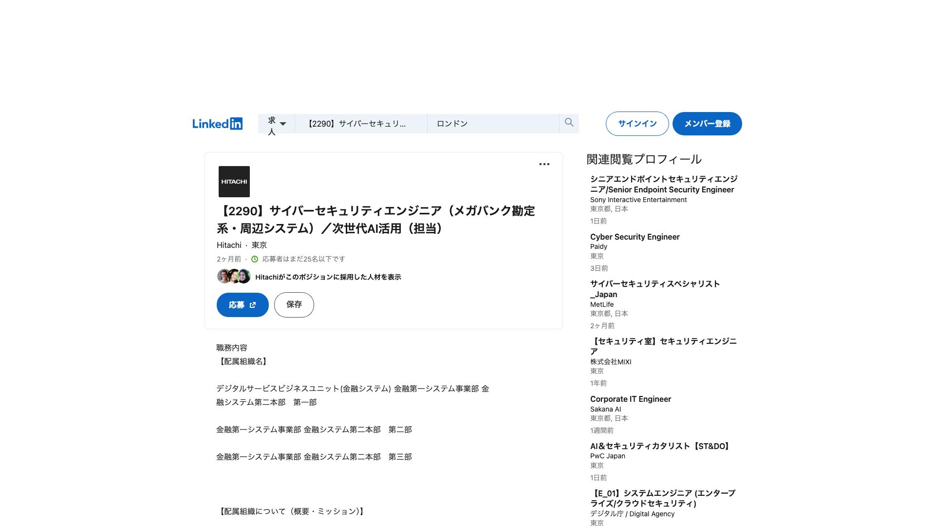Click 【配属組織について（概要・ミッション)】 text

click(292, 511)
